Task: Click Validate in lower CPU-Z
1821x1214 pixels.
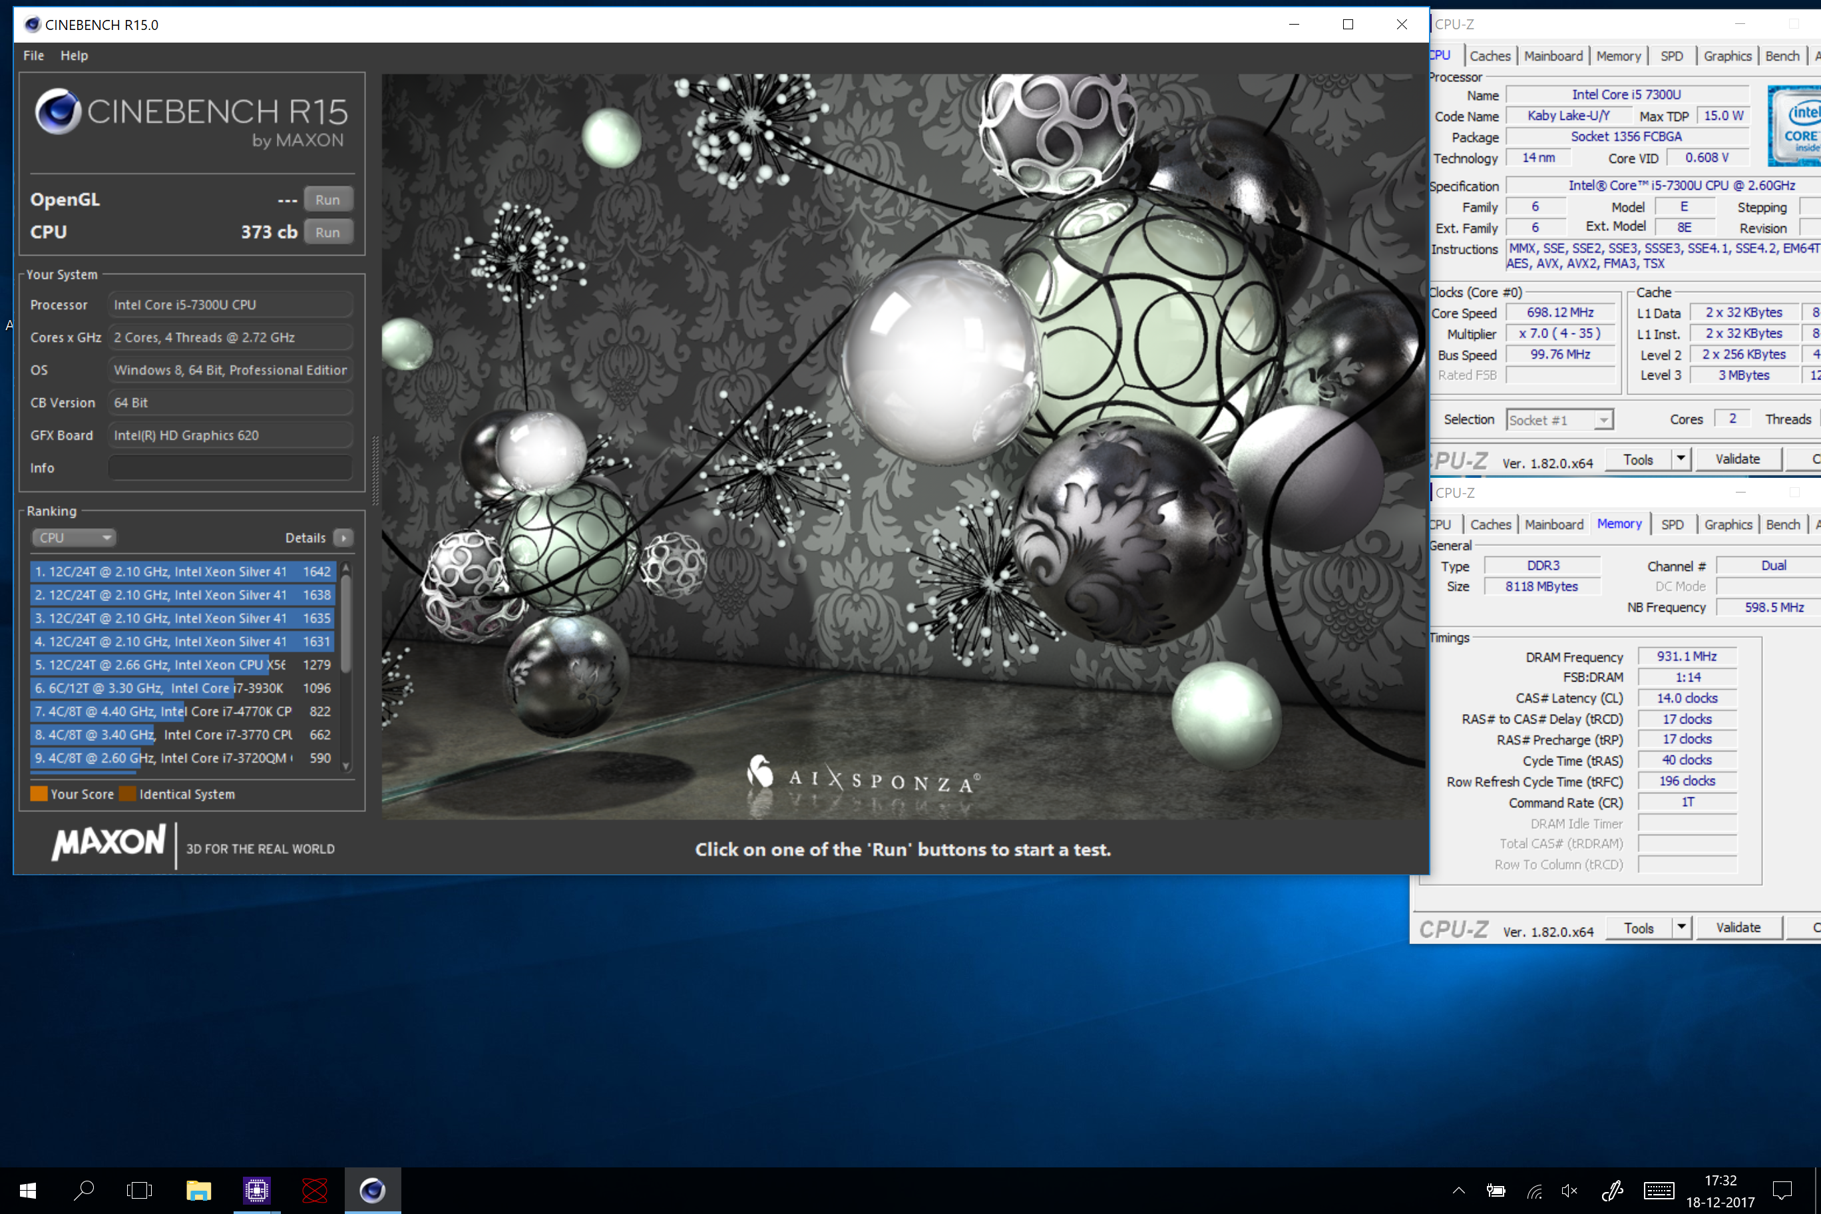Action: (x=1738, y=928)
